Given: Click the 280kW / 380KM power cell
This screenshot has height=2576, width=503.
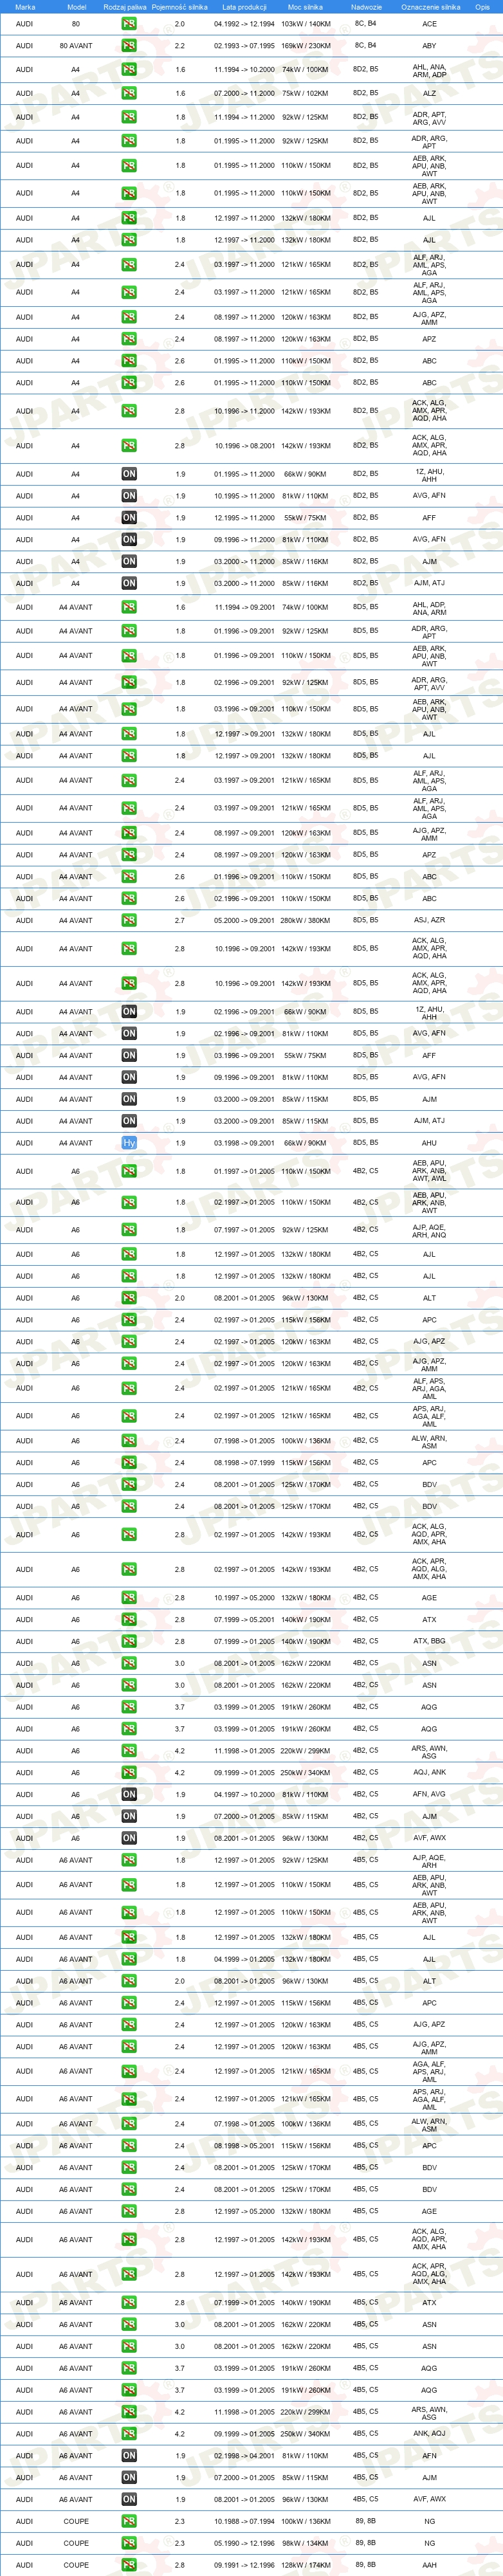Looking at the screenshot, I should tap(306, 921).
